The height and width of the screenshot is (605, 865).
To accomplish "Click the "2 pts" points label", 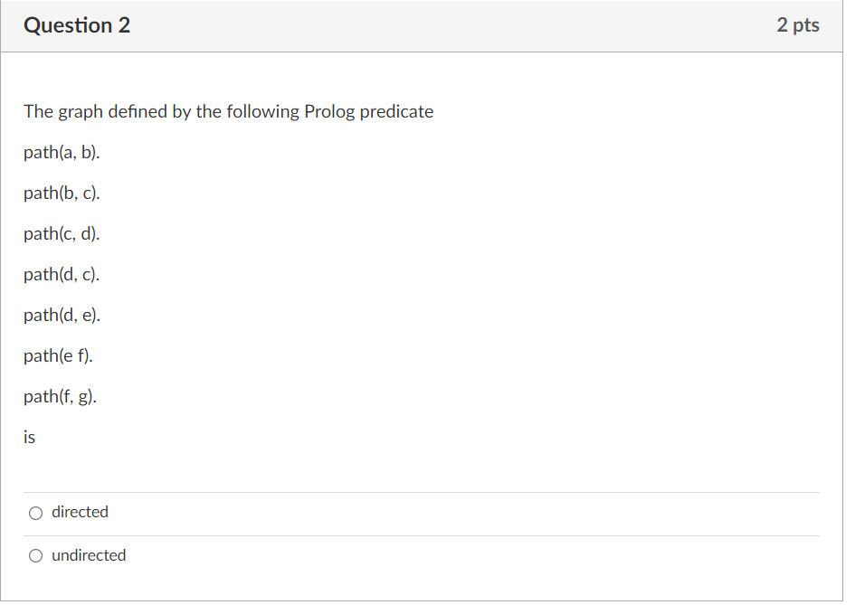I will click(798, 24).
